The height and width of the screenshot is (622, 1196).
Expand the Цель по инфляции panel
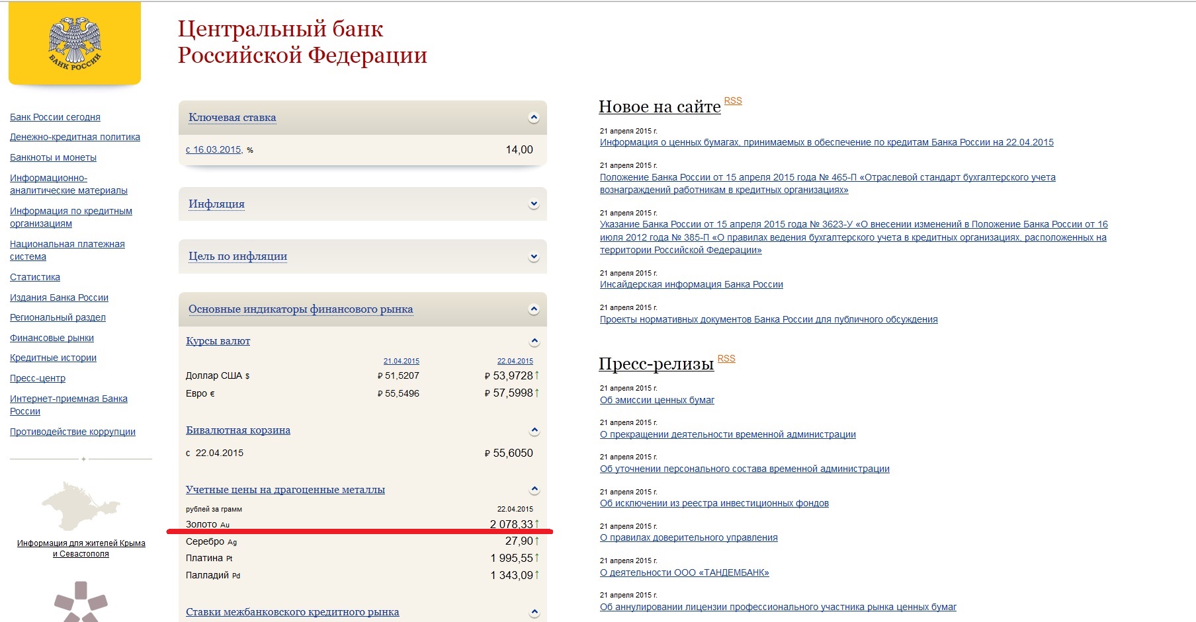534,257
